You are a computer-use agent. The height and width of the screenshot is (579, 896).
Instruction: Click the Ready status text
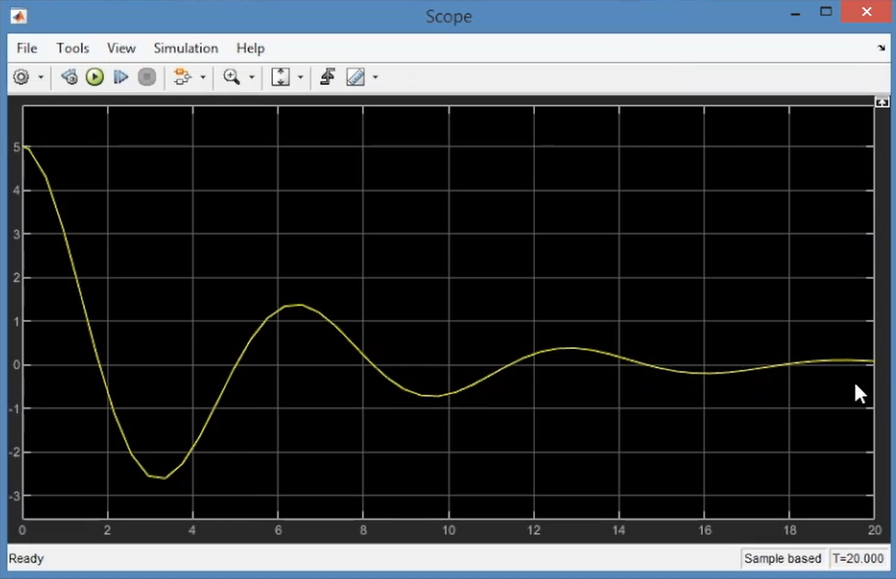tap(26, 558)
